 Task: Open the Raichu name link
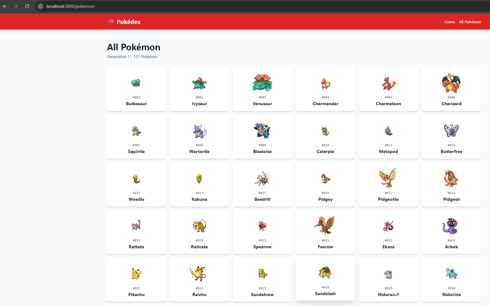coord(199,295)
